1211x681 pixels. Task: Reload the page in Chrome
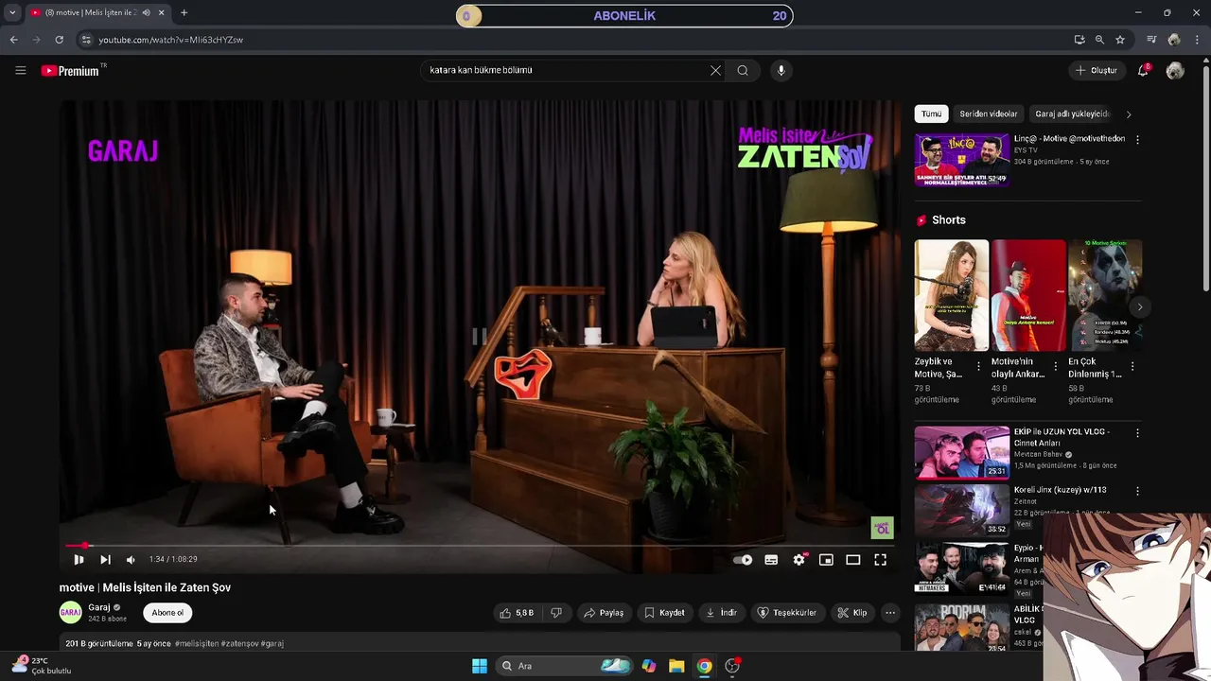click(59, 40)
